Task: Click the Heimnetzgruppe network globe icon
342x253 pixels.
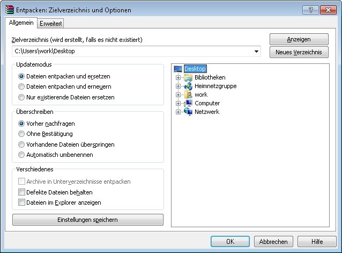Action: 188,86
